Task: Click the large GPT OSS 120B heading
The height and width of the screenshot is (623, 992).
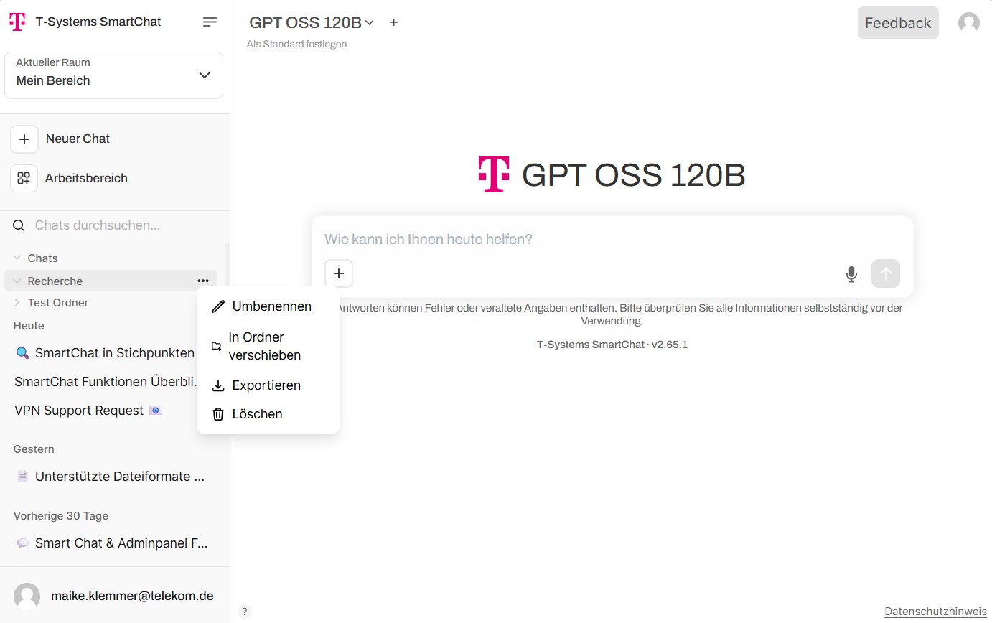Action: click(634, 175)
